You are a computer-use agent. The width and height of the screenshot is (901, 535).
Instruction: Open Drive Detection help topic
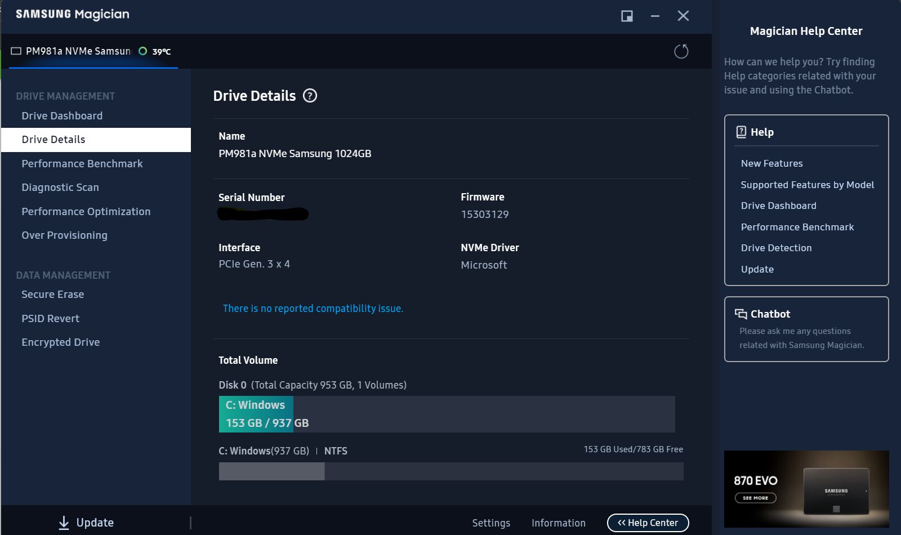click(x=776, y=248)
